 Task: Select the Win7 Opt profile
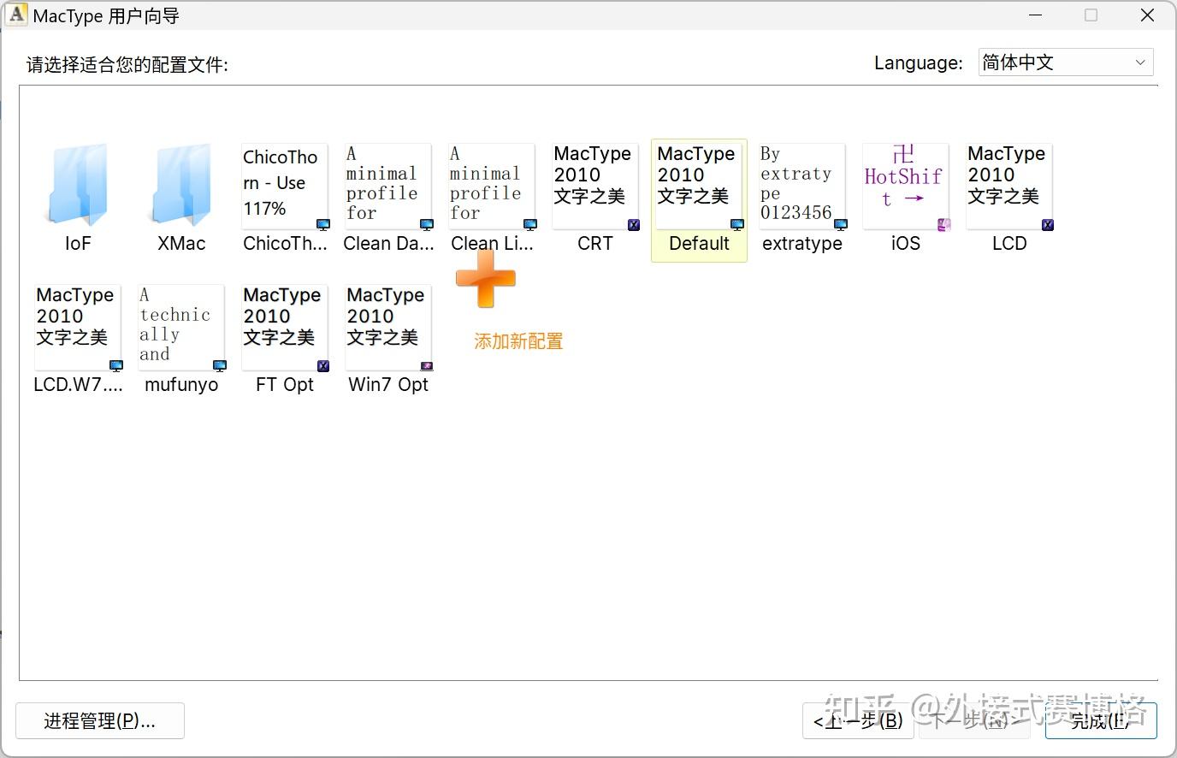[x=387, y=327]
